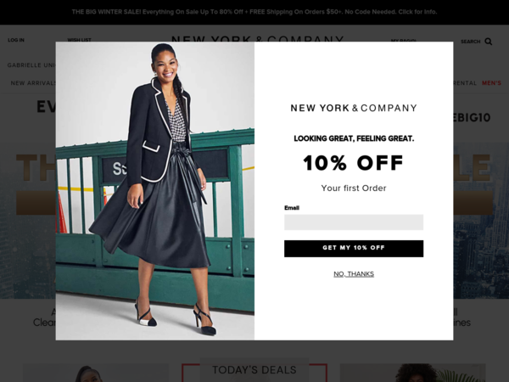Click inside the Email input field
This screenshot has height=382, width=509.
354,222
